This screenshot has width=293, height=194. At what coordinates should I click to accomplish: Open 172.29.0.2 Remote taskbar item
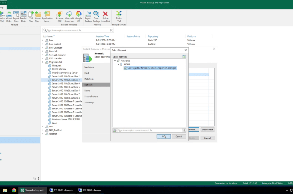pos(62,190)
